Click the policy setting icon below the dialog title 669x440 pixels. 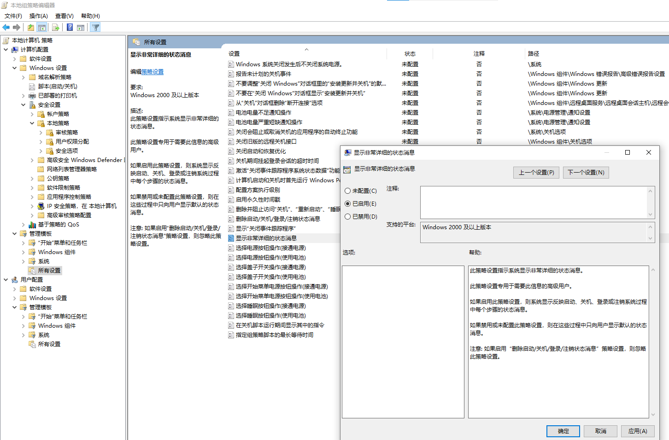pyautogui.click(x=347, y=170)
